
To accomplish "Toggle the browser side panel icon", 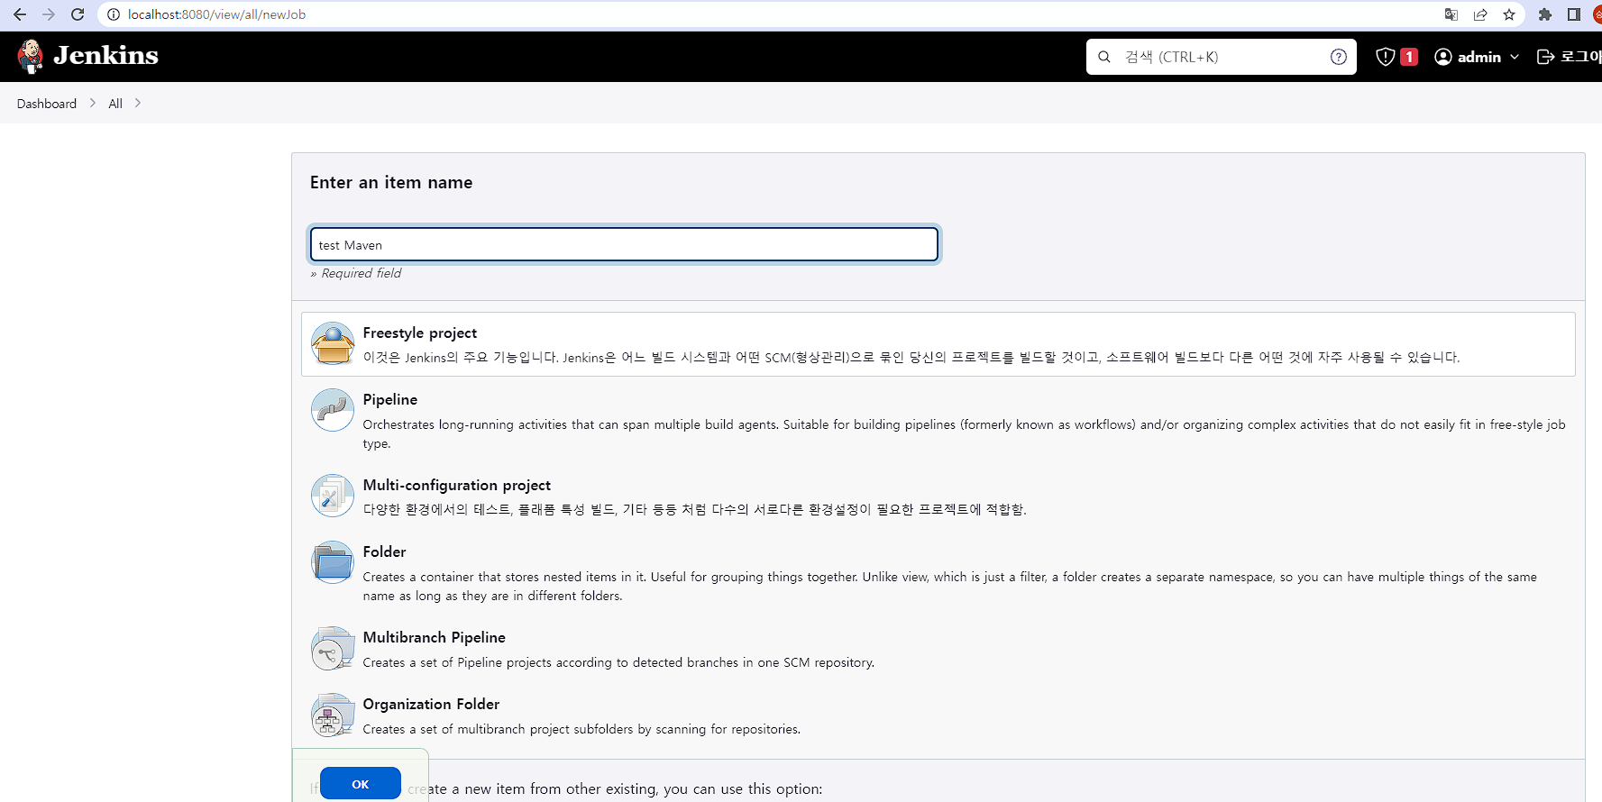I will (x=1574, y=14).
